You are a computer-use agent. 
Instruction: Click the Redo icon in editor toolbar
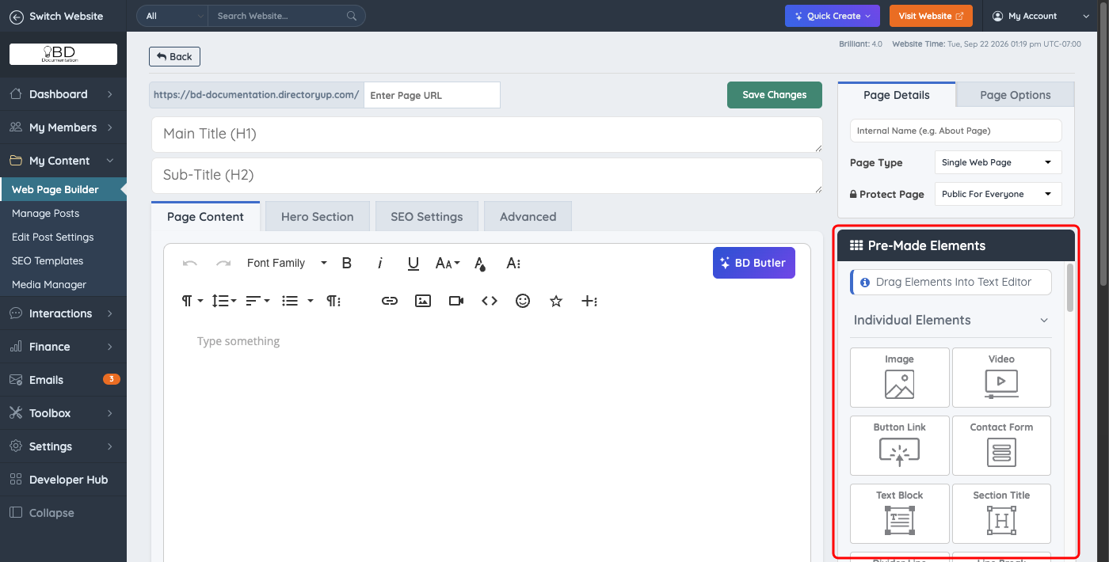(x=223, y=264)
